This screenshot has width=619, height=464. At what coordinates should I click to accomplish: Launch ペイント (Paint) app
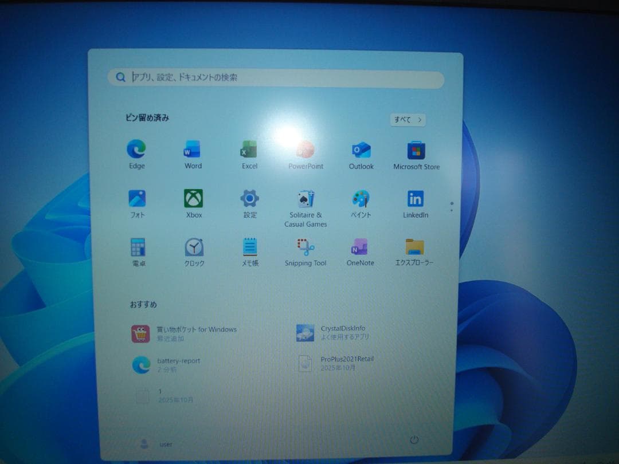(x=361, y=203)
